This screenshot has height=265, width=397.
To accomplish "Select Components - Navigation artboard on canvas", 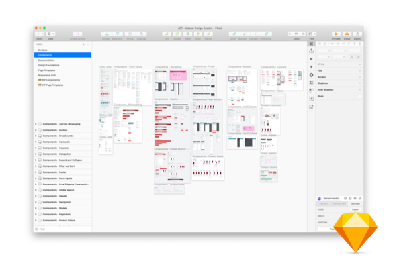I will (172, 83).
